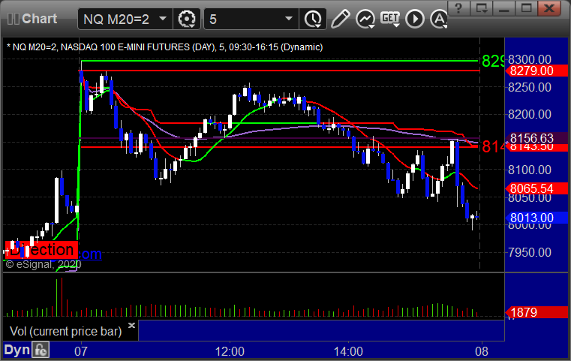Screen dimensions: 571x361
Task: Open the symbol settings gear icon
Action: click(186, 19)
